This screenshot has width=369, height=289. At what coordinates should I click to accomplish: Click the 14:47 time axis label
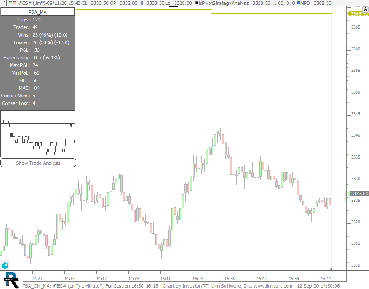coord(101,278)
